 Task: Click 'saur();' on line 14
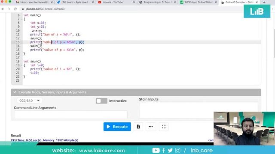tap(36, 46)
